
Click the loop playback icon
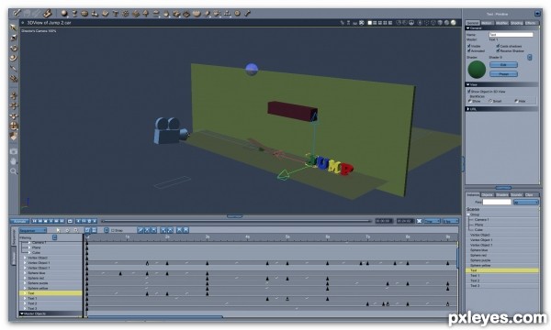(x=70, y=221)
